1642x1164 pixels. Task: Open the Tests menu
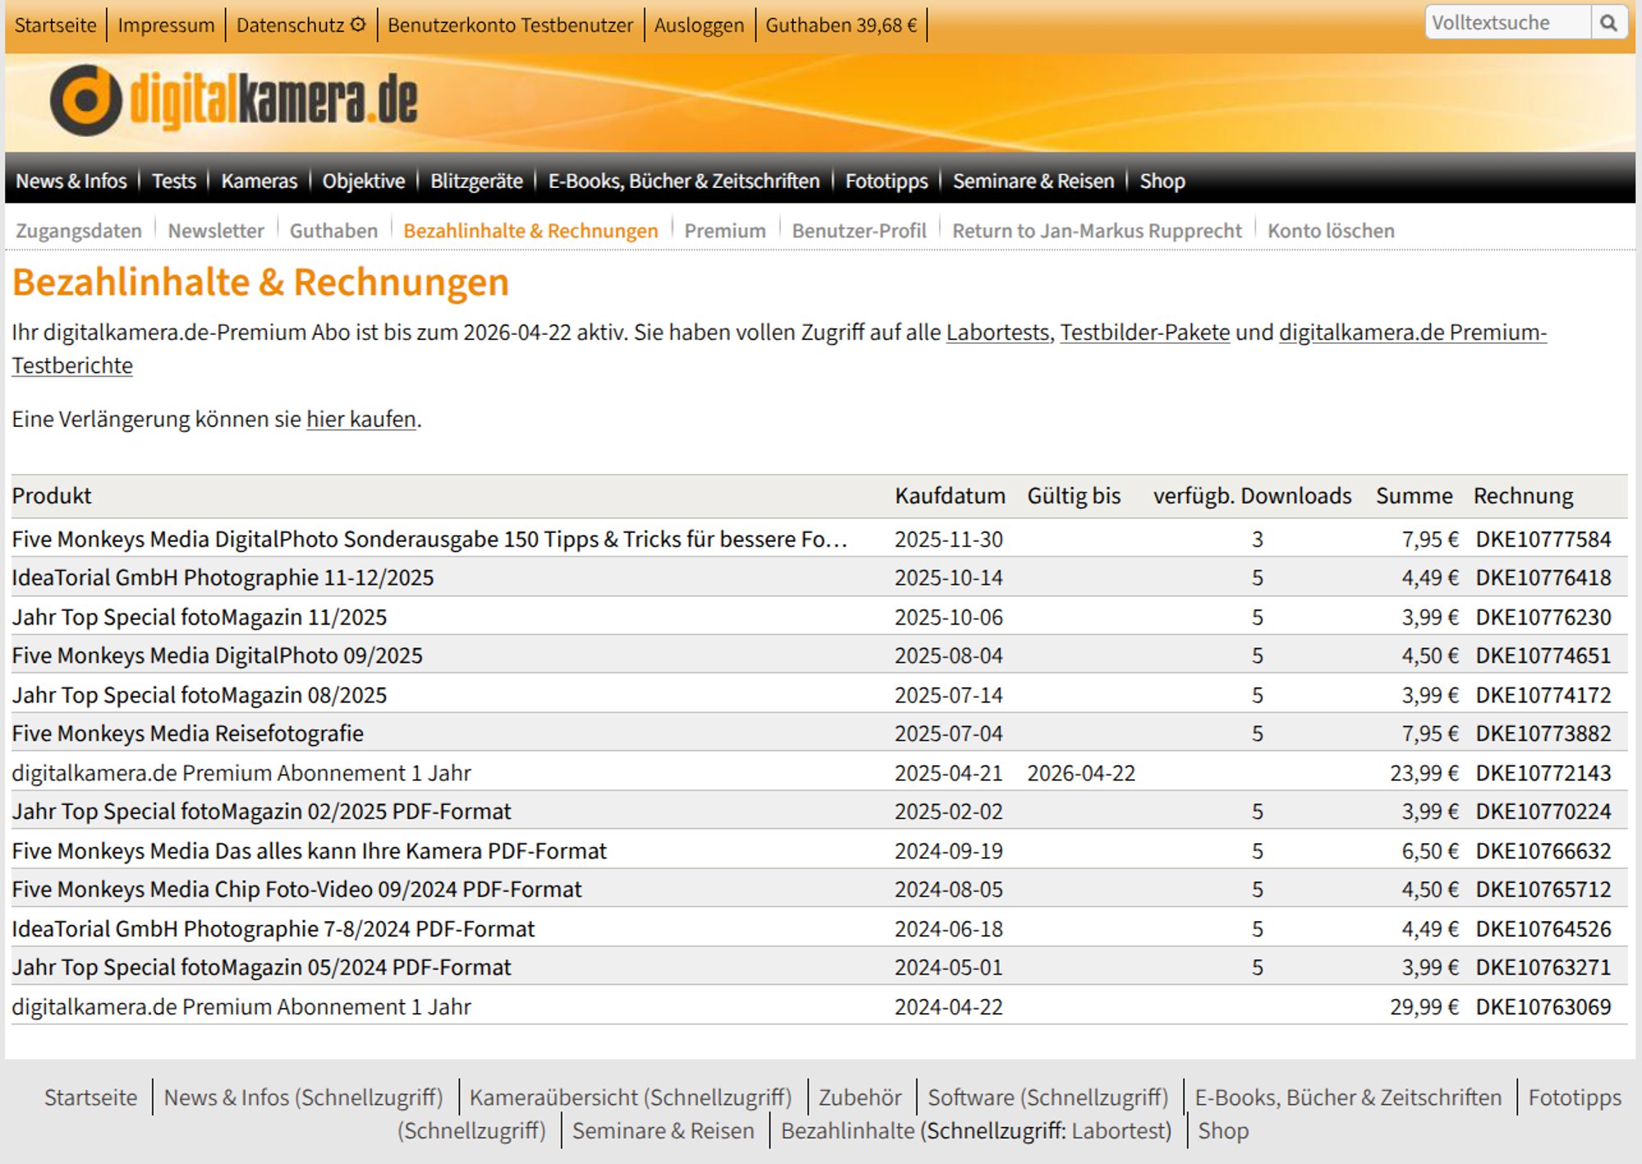(174, 181)
